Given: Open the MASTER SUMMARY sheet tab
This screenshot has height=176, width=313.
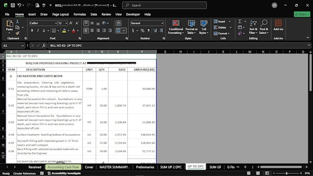Looking at the screenshot, I should click(x=114, y=167).
